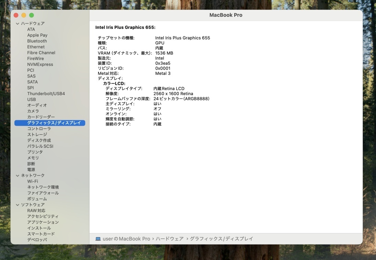Collapse the ネットワーク section chevron
376x260 pixels.
(17, 176)
